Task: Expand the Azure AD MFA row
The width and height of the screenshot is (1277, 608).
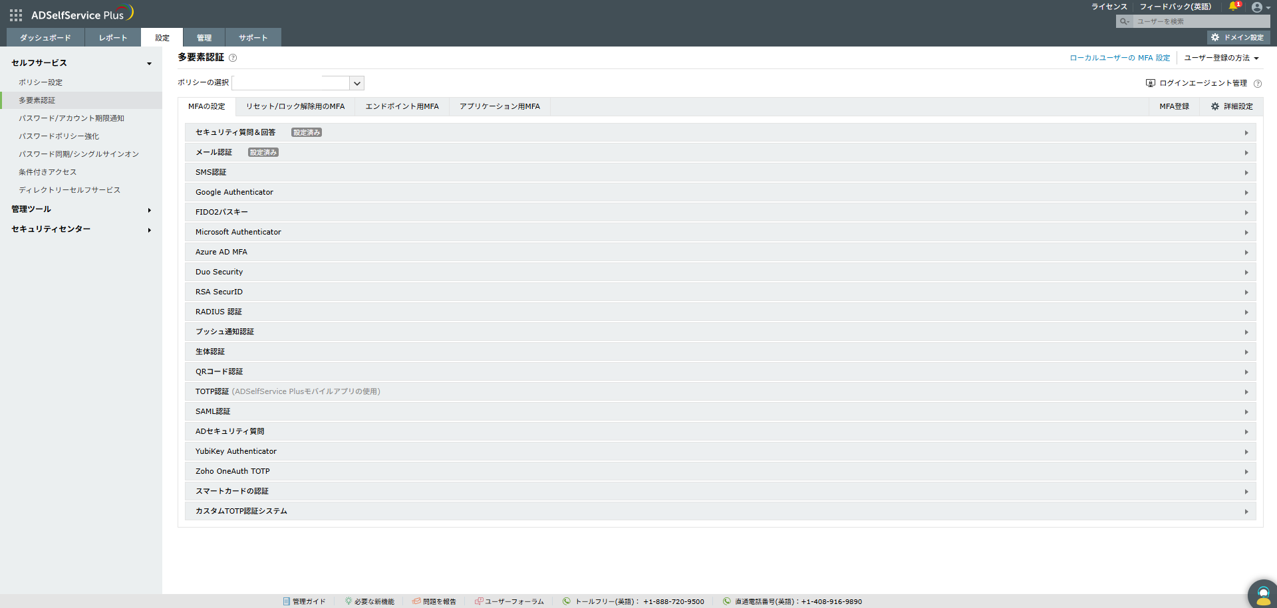Action: click(x=720, y=253)
